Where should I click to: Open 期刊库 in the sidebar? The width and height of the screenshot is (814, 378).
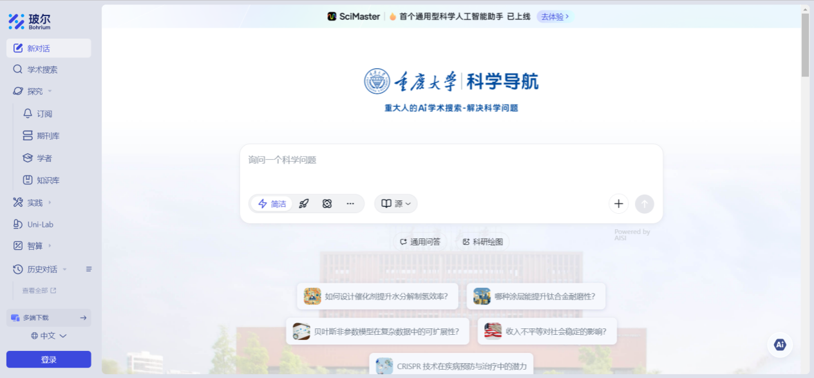[48, 136]
